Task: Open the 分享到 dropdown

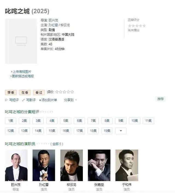Action: tap(70, 100)
